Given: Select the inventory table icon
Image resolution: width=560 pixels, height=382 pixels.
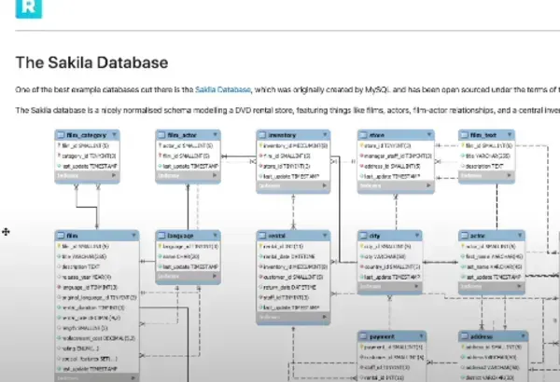Looking at the screenshot, I should point(262,135).
